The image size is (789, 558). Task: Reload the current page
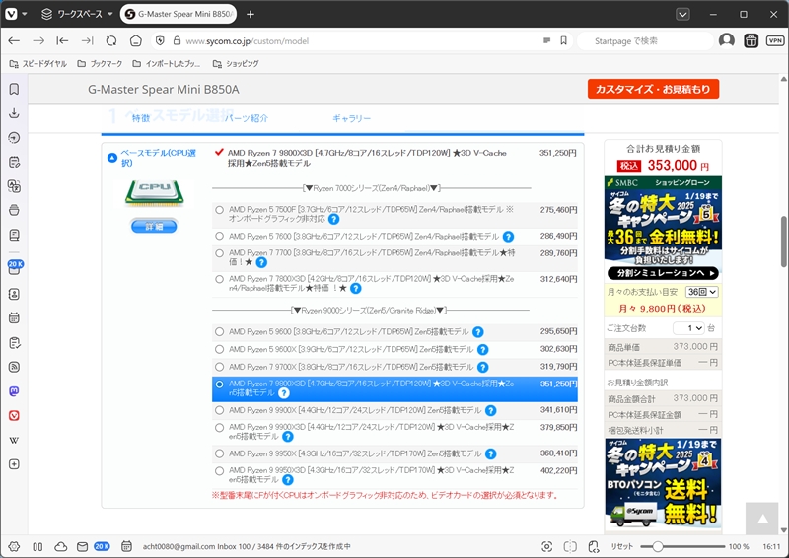tap(110, 40)
